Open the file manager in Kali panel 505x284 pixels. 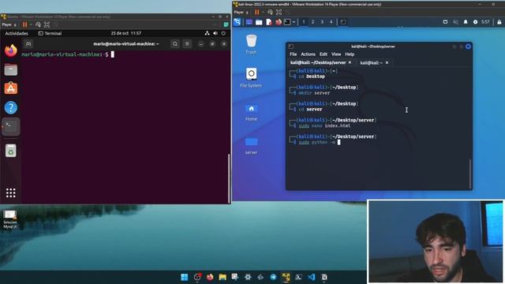tap(259, 22)
